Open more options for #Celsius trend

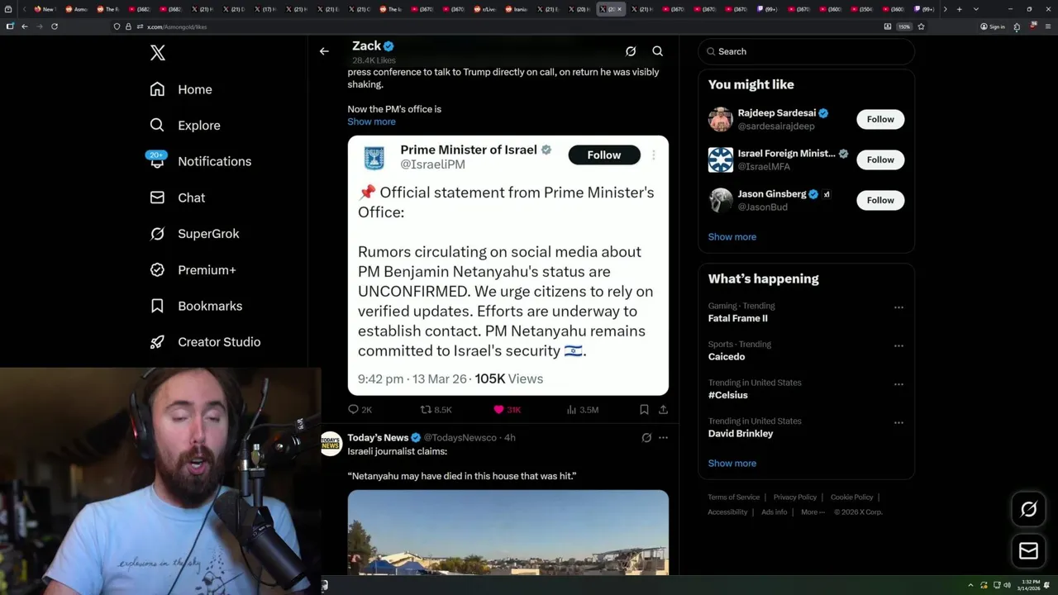click(898, 384)
